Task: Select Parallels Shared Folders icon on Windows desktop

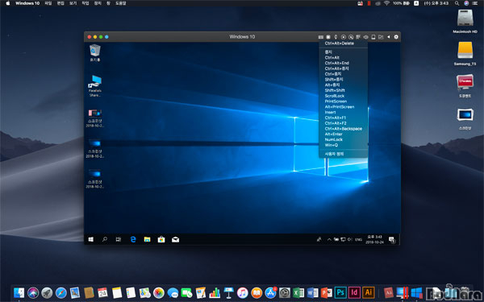Action: point(94,86)
